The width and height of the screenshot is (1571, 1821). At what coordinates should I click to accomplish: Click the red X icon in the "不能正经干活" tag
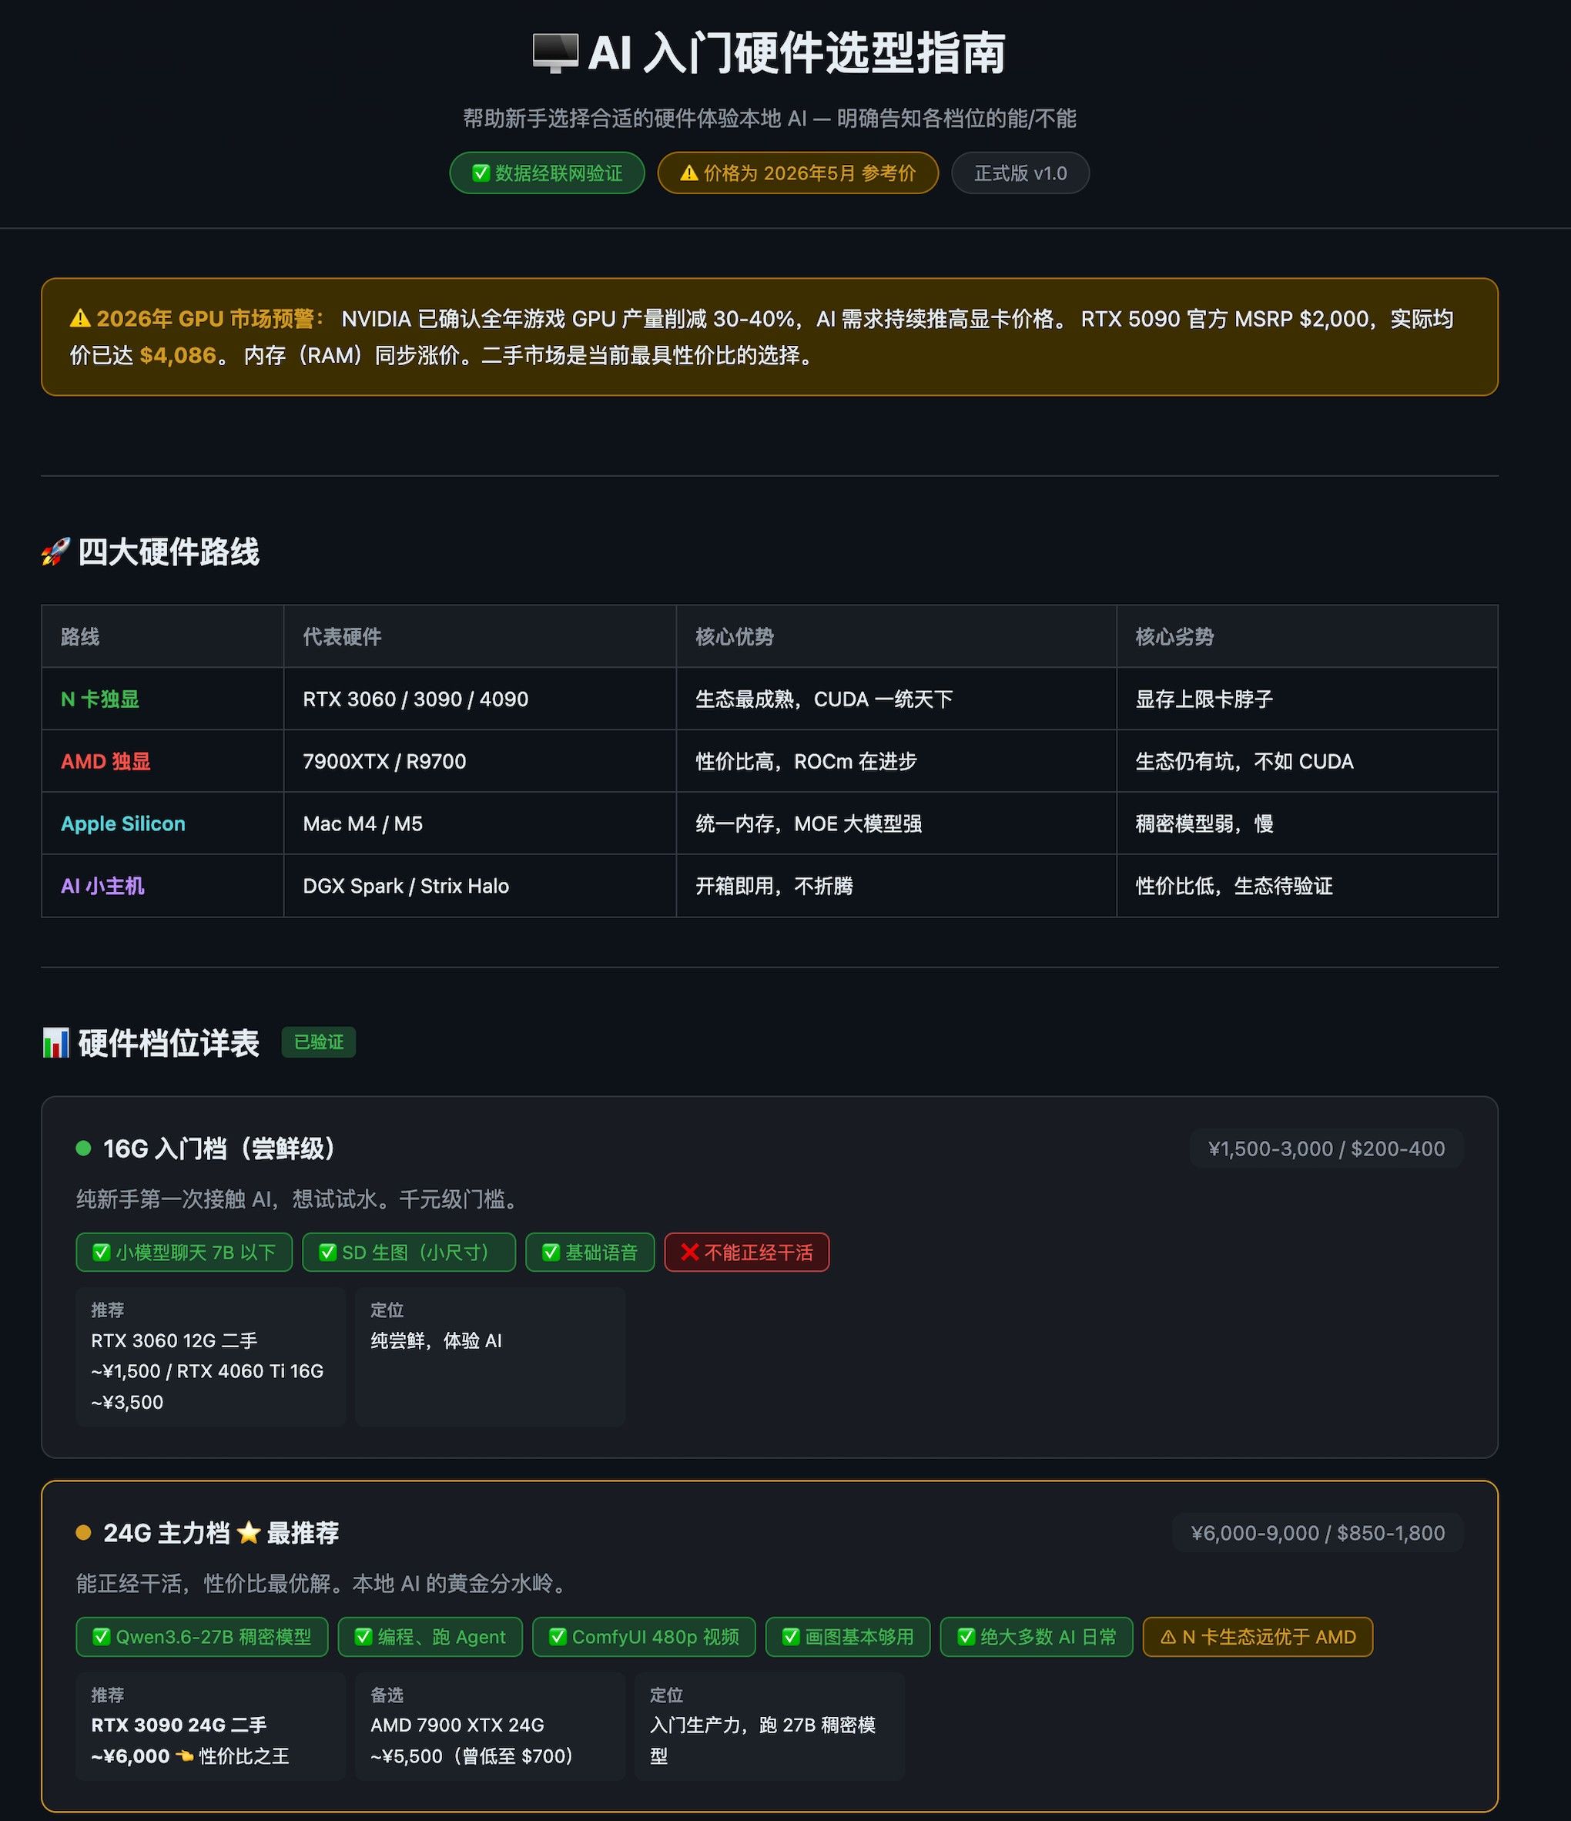[690, 1253]
